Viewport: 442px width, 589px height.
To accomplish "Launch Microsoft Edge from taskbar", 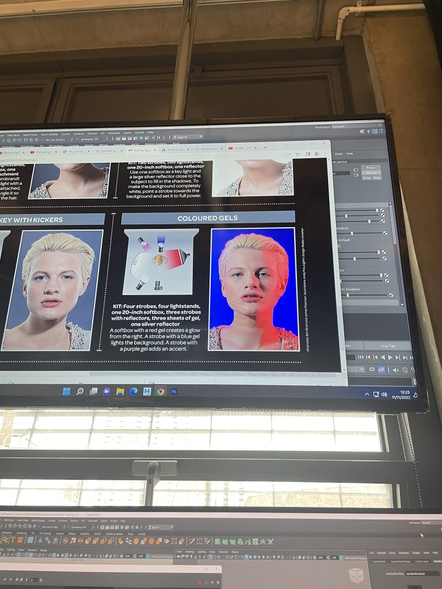I will point(134,391).
